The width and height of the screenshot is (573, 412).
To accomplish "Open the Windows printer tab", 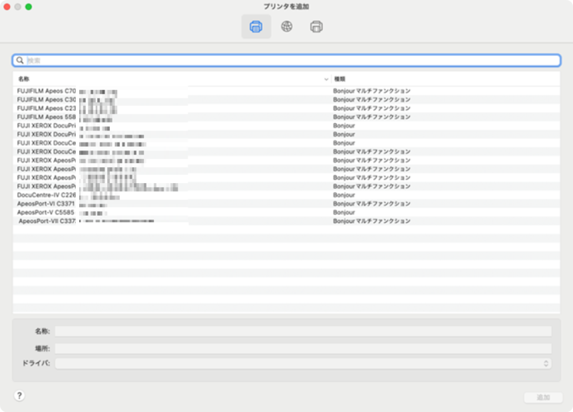I will pos(317,27).
